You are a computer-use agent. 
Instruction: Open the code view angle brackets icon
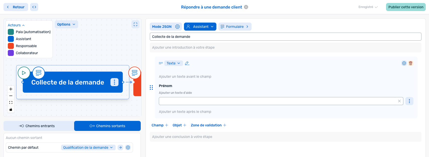(34, 7)
